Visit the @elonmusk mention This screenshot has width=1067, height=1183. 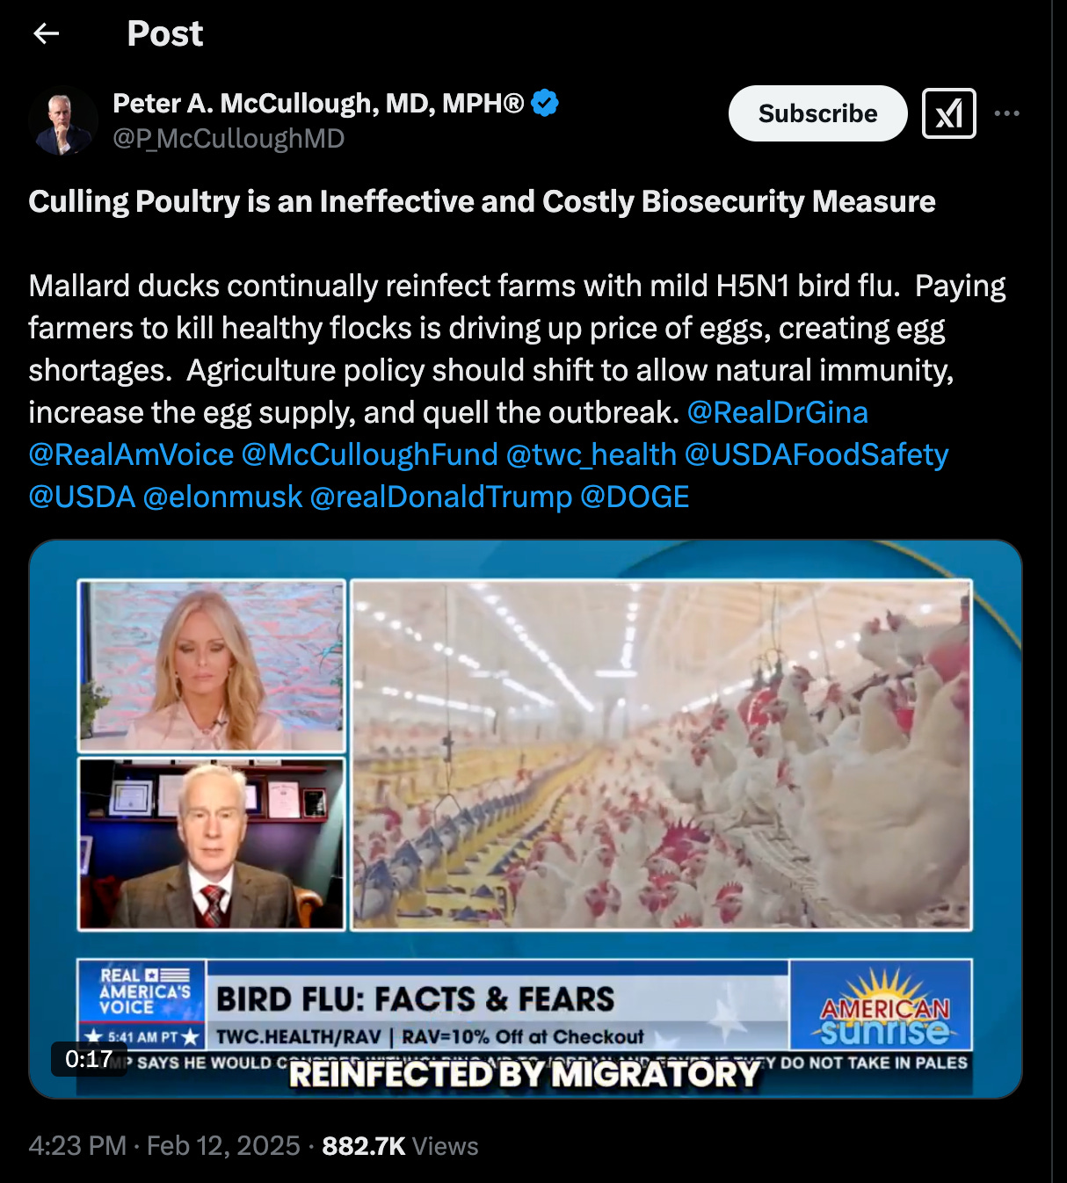click(222, 497)
